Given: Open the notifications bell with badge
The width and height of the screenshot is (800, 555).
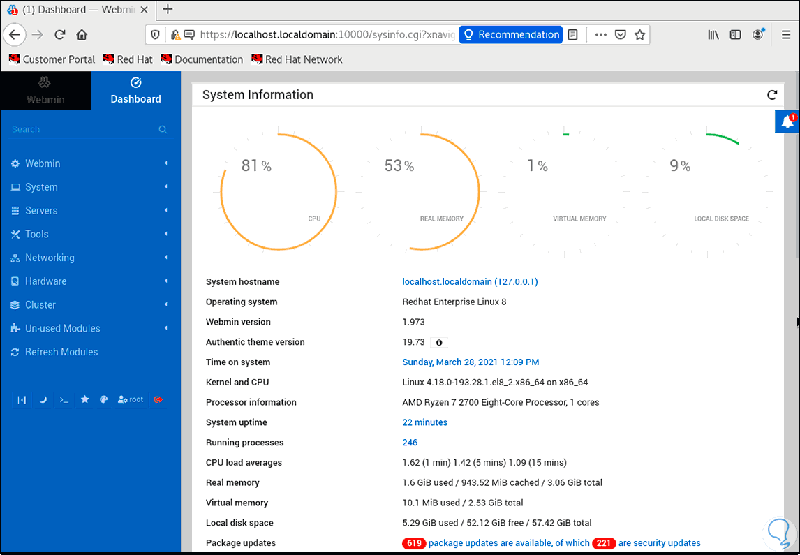Looking at the screenshot, I should coord(787,121).
